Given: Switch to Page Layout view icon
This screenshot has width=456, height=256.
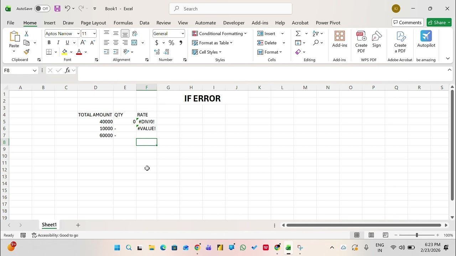Looking at the screenshot, I should point(371,235).
